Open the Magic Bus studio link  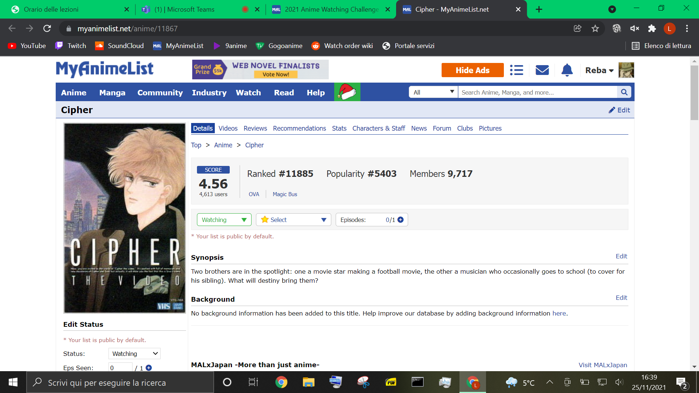pyautogui.click(x=285, y=194)
